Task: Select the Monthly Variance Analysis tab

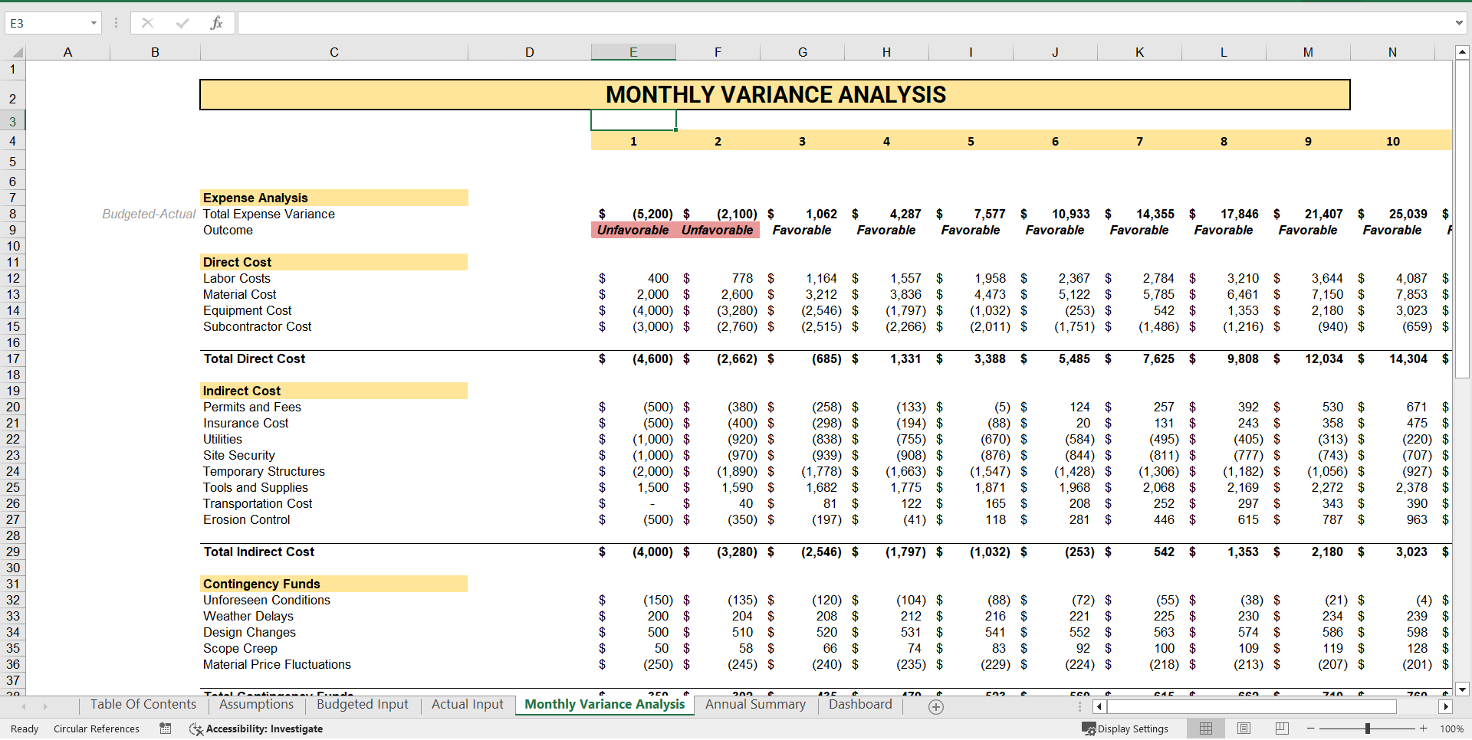Action: tap(605, 705)
